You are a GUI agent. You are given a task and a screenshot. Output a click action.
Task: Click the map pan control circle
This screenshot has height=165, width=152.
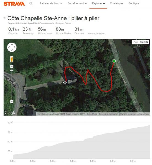(12, 47)
